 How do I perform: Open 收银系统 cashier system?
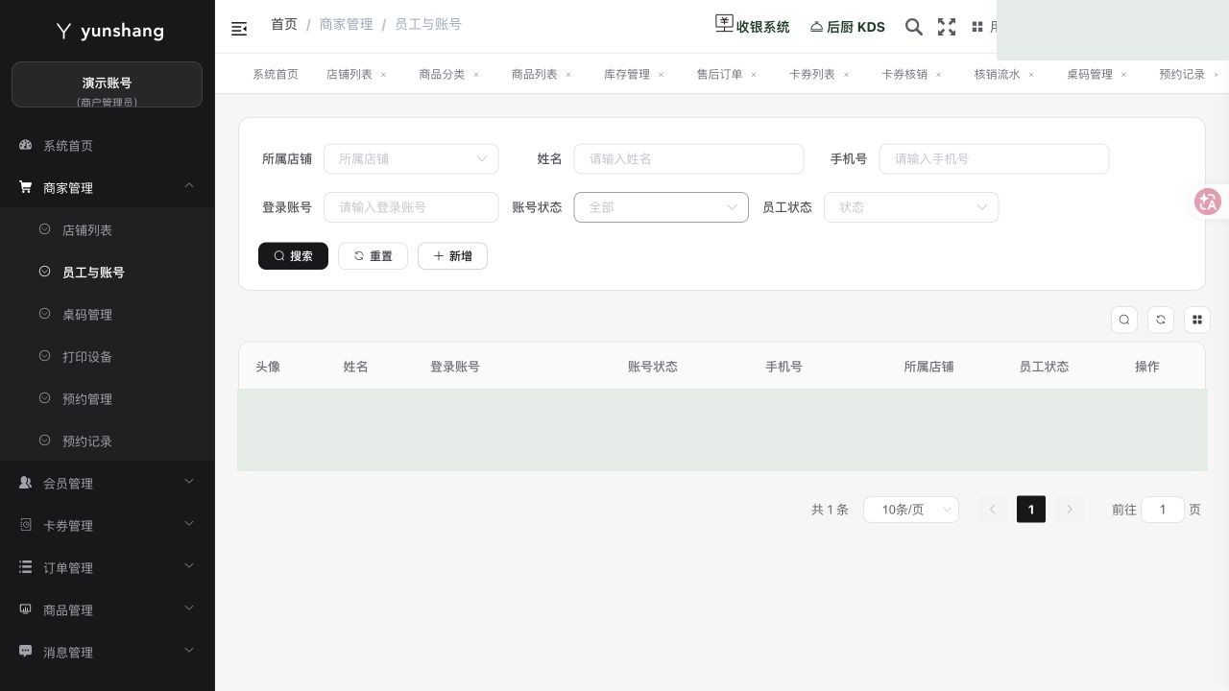753,26
